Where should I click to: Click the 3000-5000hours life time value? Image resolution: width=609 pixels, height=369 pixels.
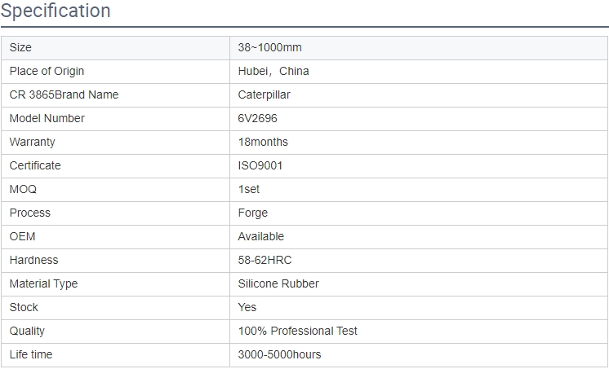(280, 354)
